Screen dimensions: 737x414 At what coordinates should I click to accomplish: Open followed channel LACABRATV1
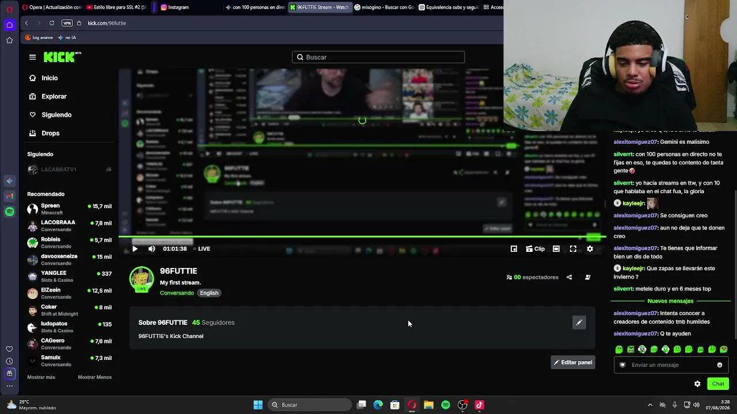tap(70, 170)
